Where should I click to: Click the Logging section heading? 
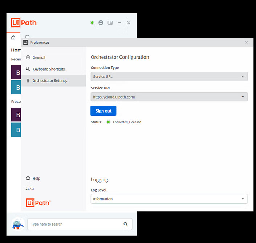pos(99,180)
